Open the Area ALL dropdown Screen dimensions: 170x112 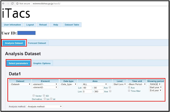[95, 84]
